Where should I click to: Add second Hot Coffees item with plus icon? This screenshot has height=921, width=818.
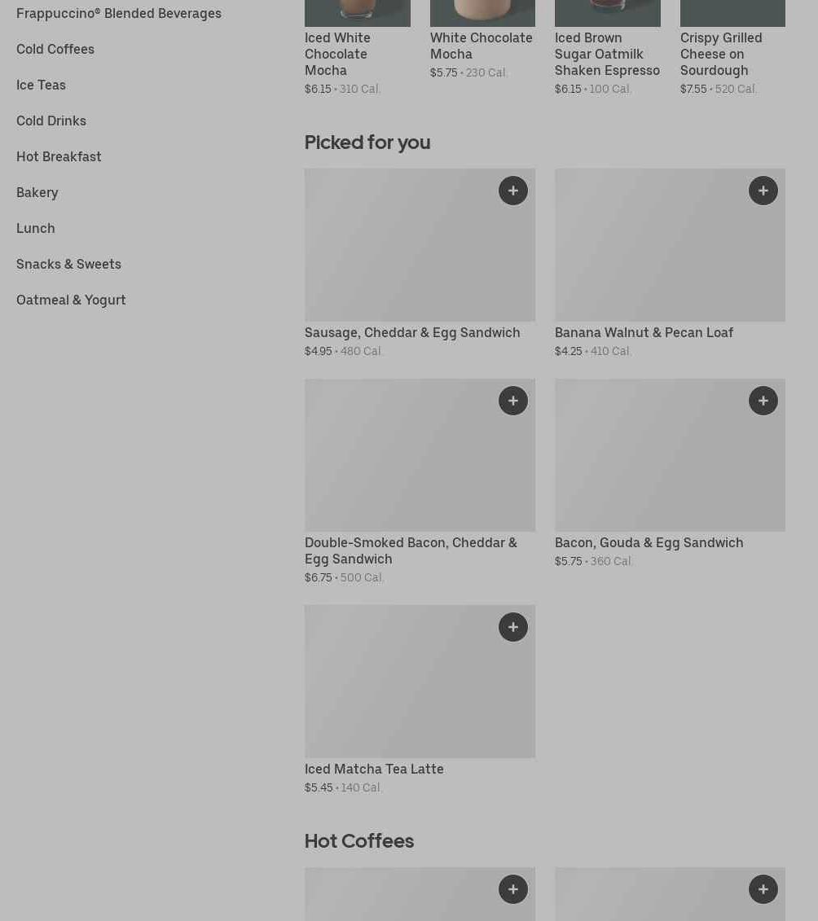point(763,889)
